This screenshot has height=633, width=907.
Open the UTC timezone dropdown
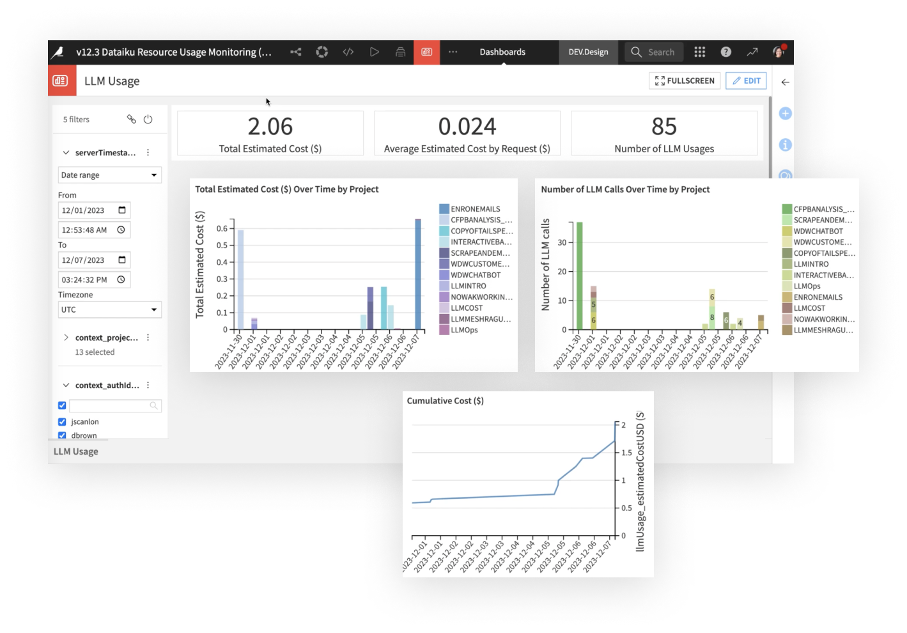[x=110, y=309]
